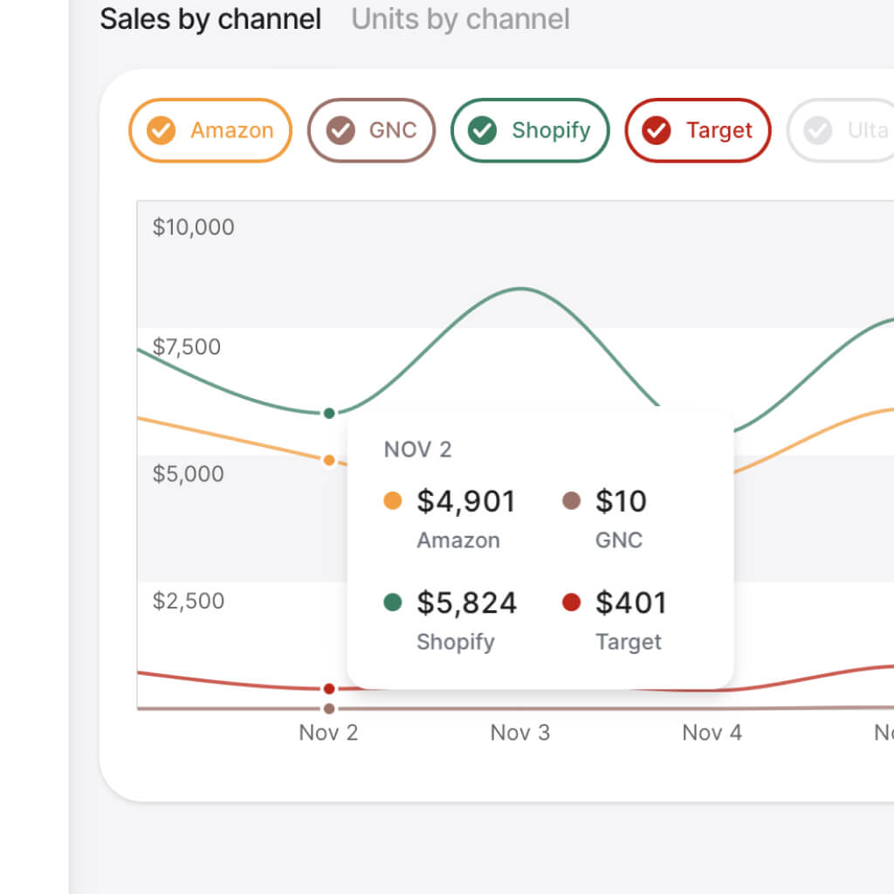The height and width of the screenshot is (894, 894).
Task: Click the Shopify line peak at Nov 3
Action: pos(520,289)
